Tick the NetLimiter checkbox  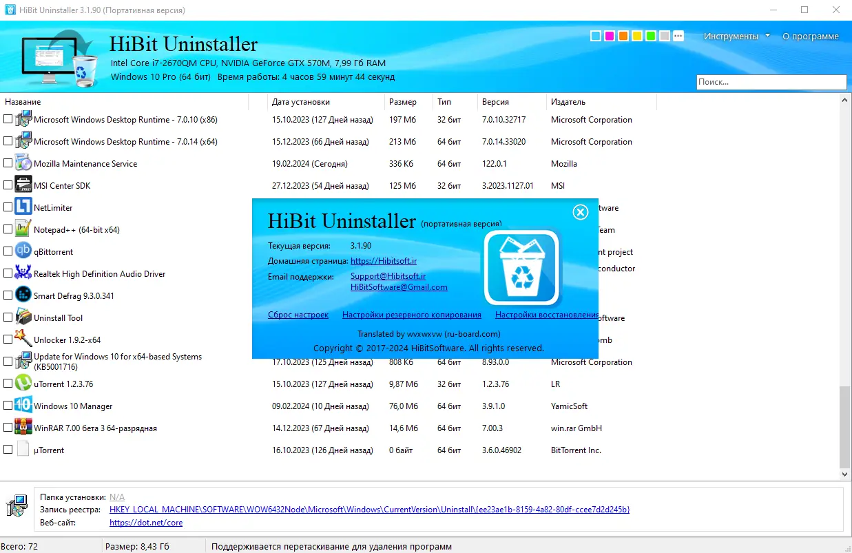tap(8, 207)
